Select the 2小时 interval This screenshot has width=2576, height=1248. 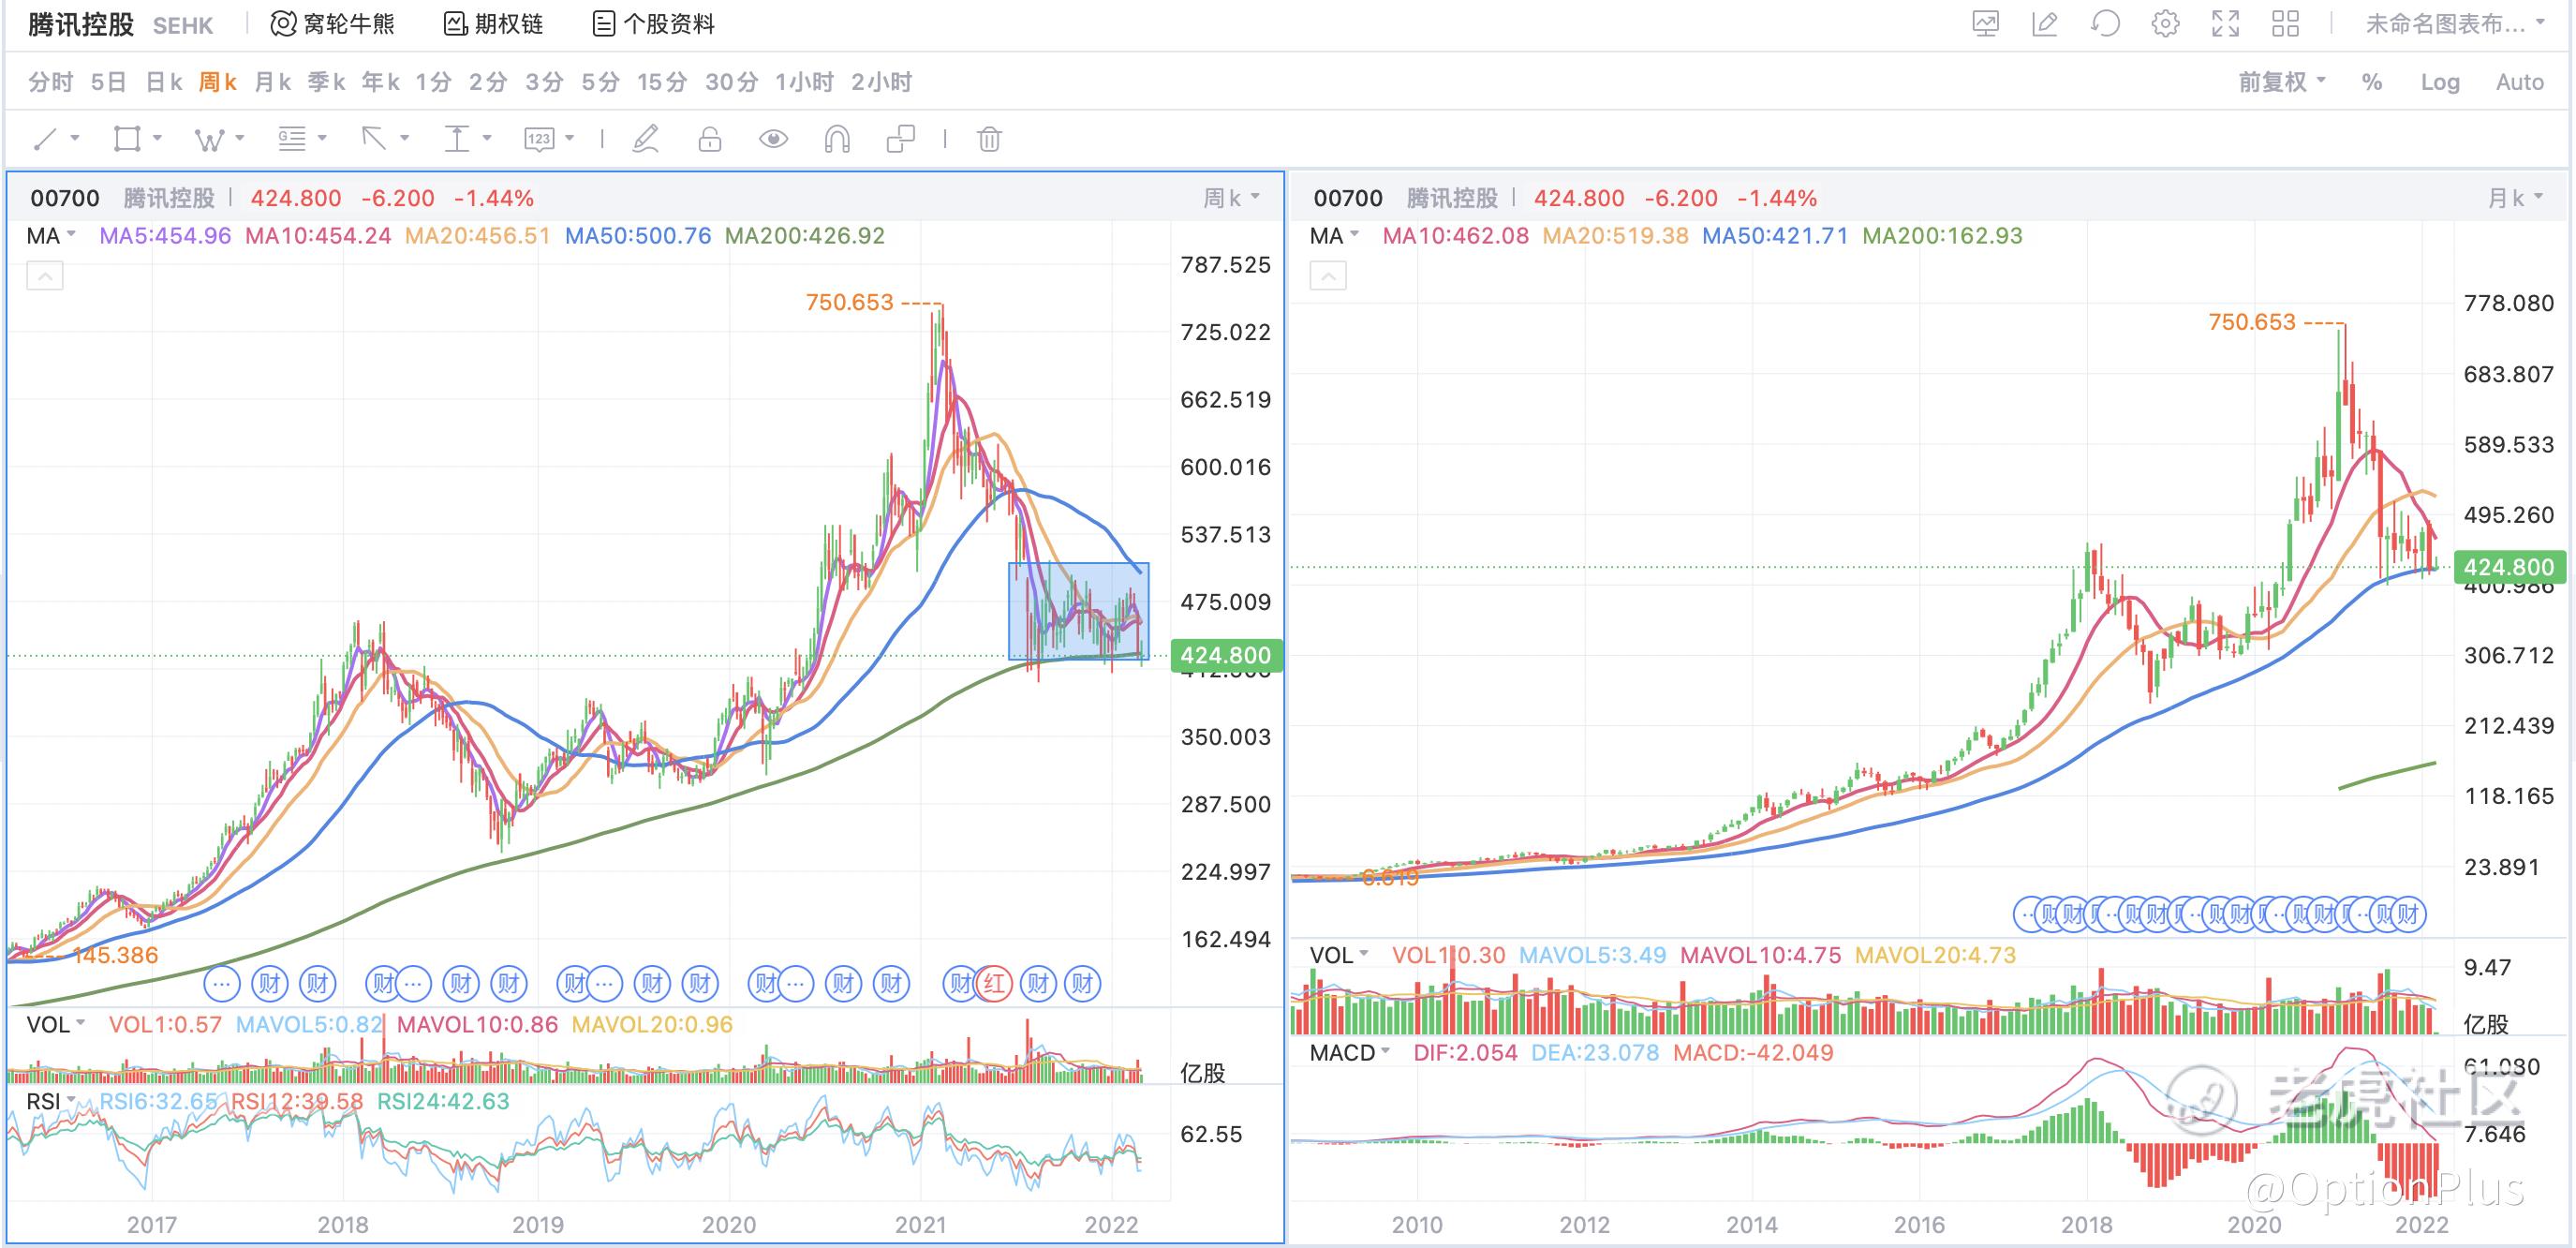(x=881, y=82)
